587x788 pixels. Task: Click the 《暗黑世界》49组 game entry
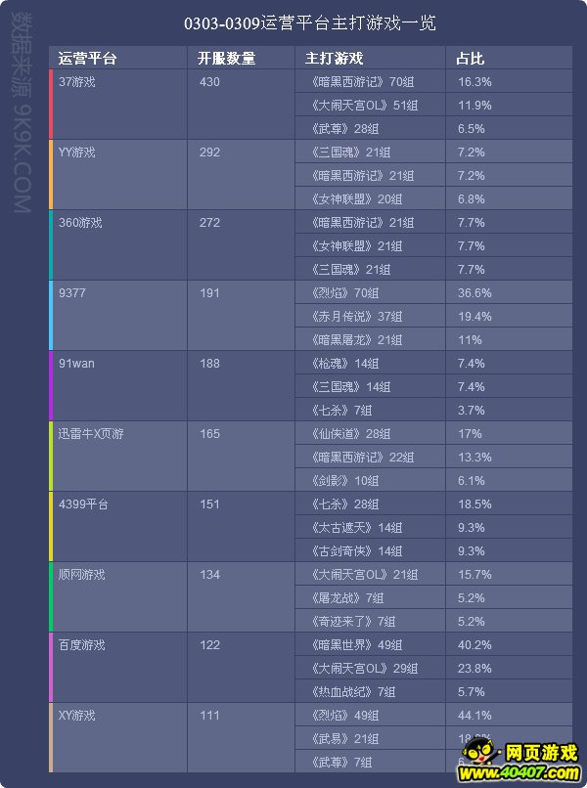click(357, 645)
